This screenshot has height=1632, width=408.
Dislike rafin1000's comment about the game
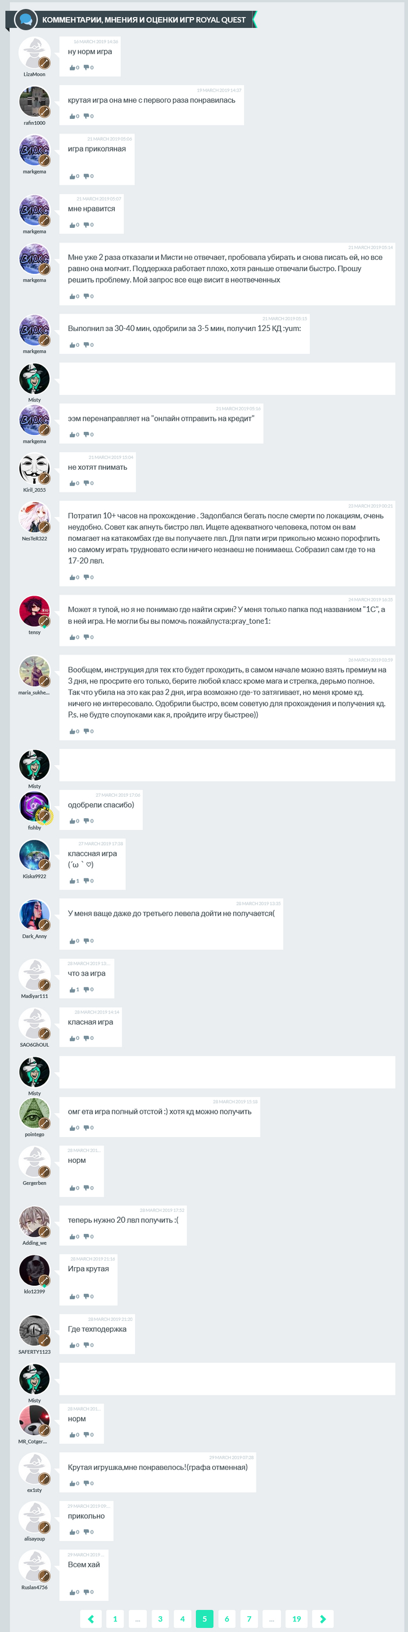tap(88, 117)
